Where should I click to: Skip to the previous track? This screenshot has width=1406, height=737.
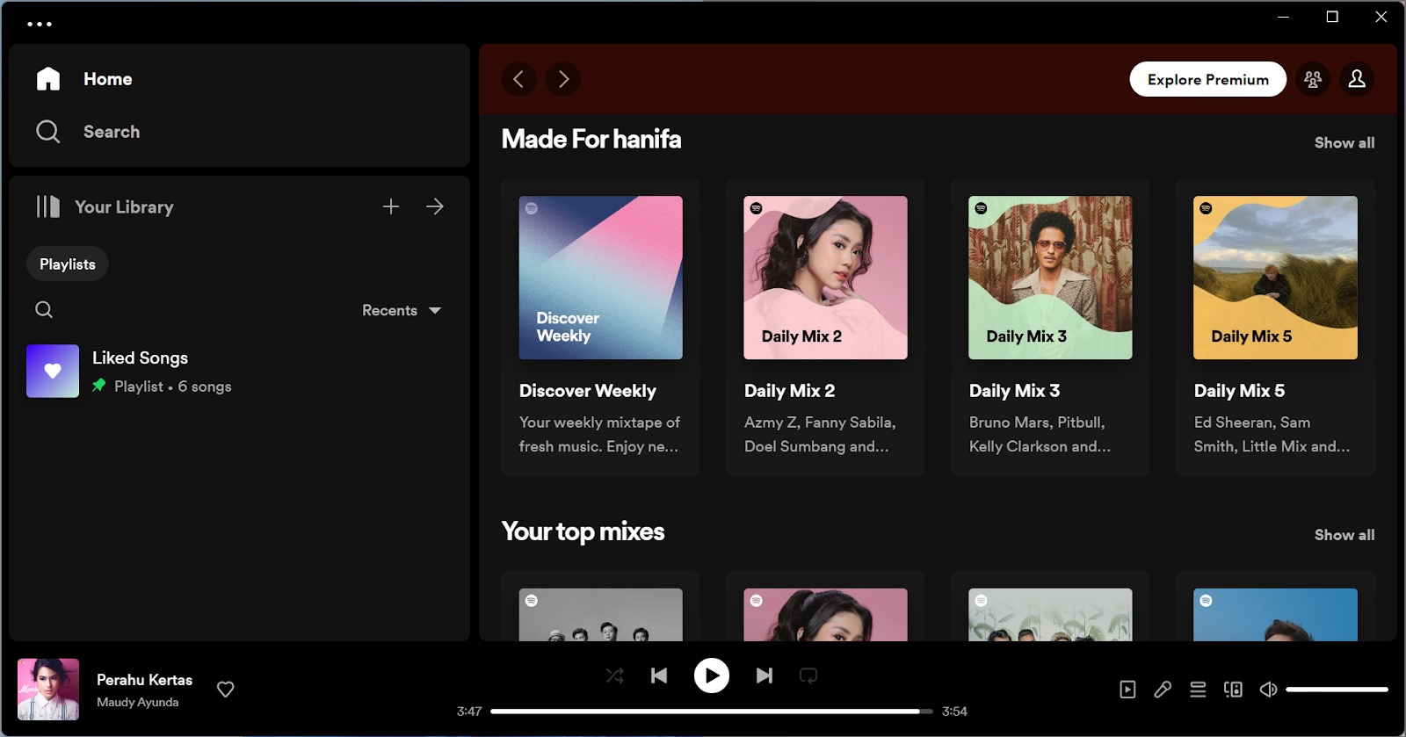click(x=659, y=676)
